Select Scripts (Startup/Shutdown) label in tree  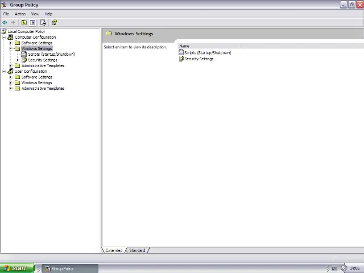[52, 54]
